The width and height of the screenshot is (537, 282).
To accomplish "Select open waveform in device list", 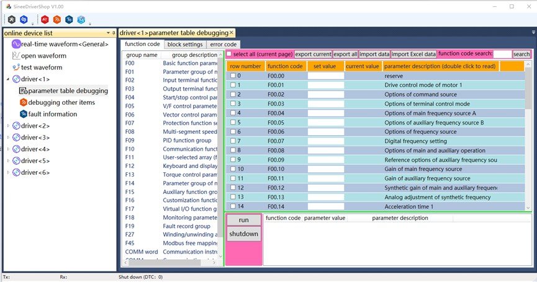I will coord(43,56).
